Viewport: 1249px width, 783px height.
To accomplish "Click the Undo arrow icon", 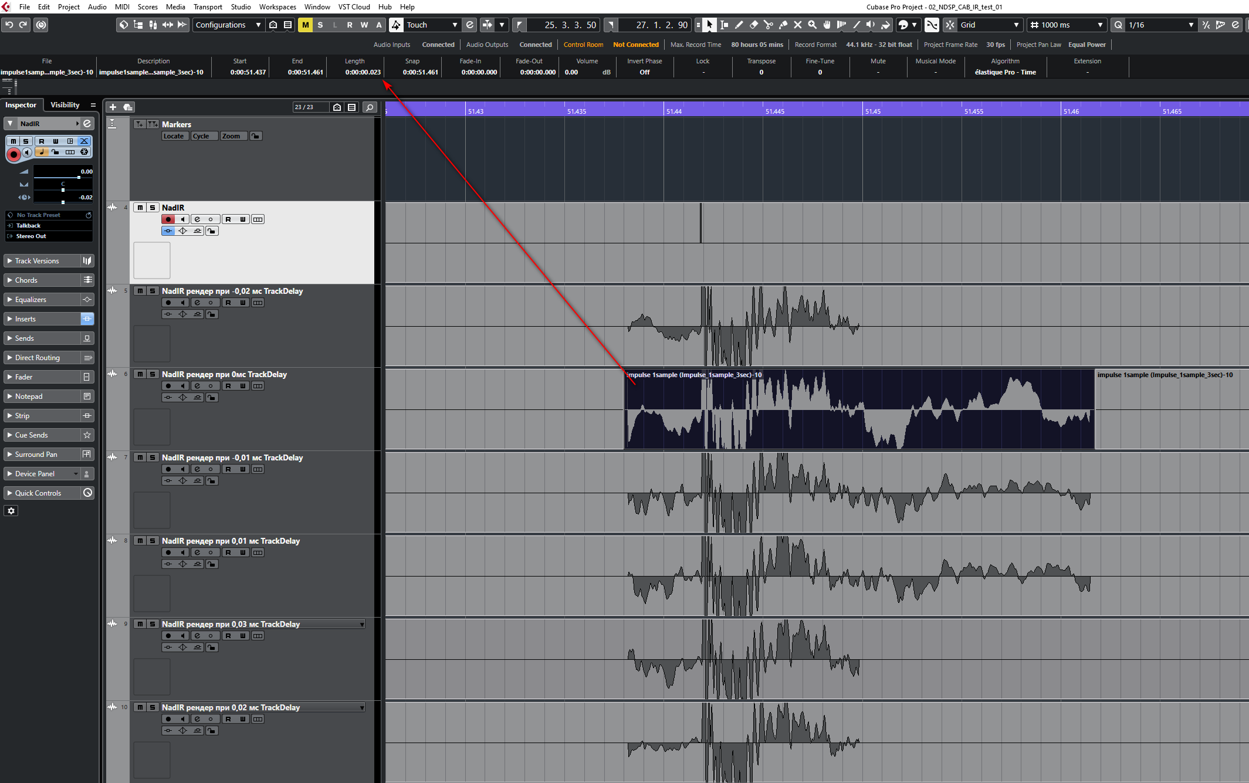I will tap(9, 25).
